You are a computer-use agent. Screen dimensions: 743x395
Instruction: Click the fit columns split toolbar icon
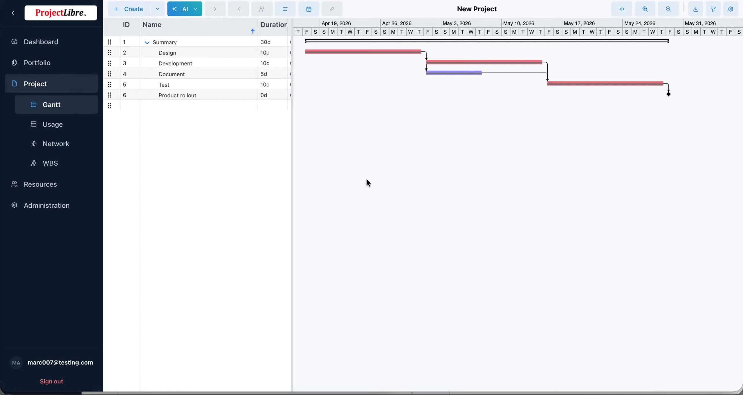[x=622, y=9]
